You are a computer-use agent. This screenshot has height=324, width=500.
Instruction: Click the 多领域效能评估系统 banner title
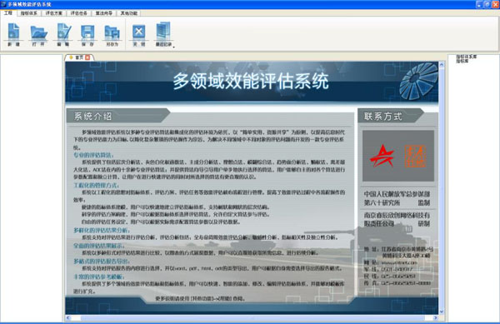click(x=251, y=82)
